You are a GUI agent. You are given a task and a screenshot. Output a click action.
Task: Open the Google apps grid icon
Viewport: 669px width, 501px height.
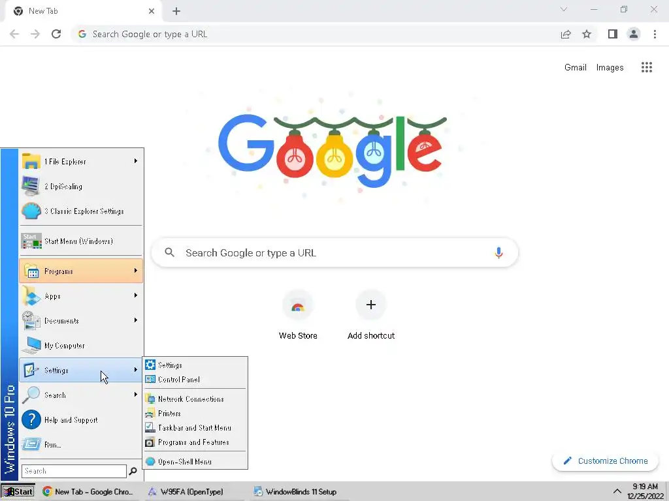[647, 67]
